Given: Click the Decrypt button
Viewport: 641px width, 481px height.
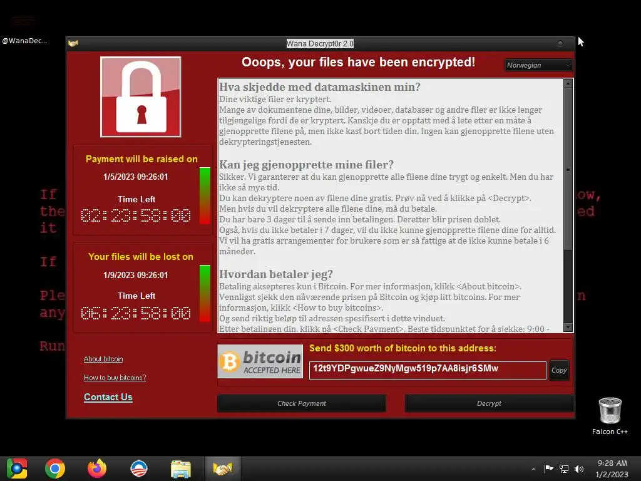Looking at the screenshot, I should point(489,403).
